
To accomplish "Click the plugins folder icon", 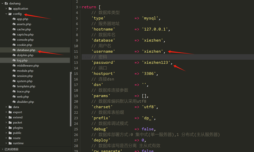I will pyautogui.click(x=10, y=128).
